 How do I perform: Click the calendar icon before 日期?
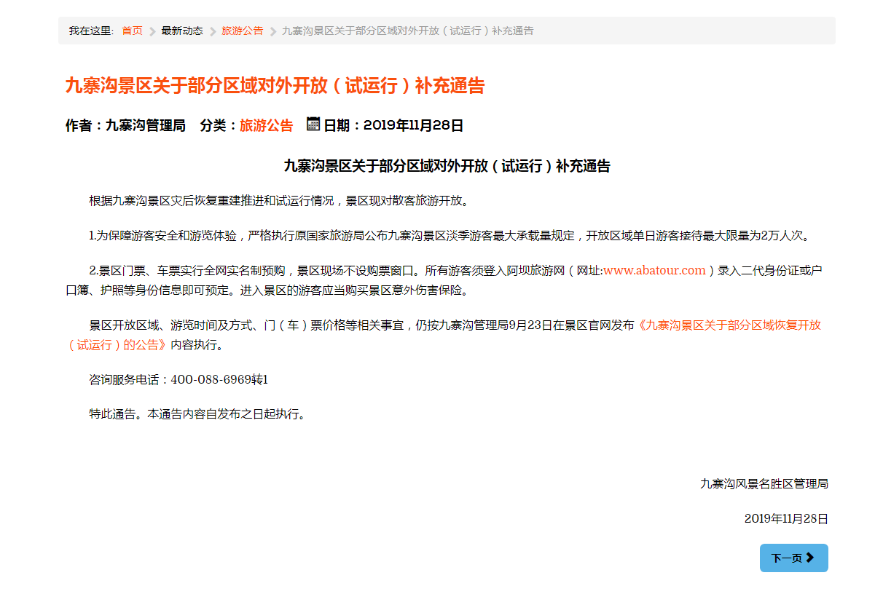click(x=313, y=124)
